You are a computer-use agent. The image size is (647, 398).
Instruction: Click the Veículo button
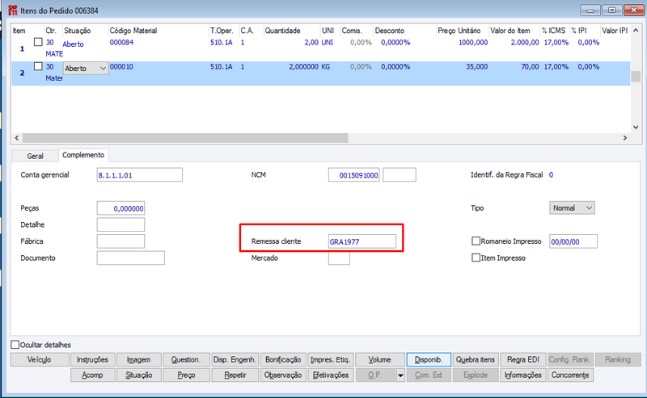tap(40, 360)
